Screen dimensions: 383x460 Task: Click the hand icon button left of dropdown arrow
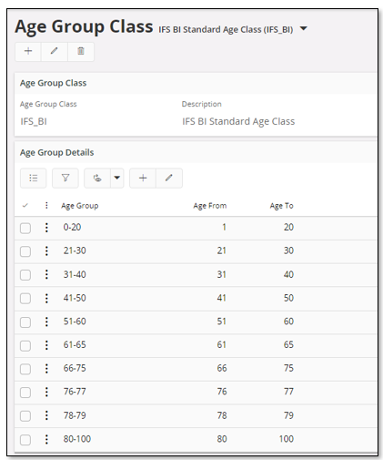point(97,179)
